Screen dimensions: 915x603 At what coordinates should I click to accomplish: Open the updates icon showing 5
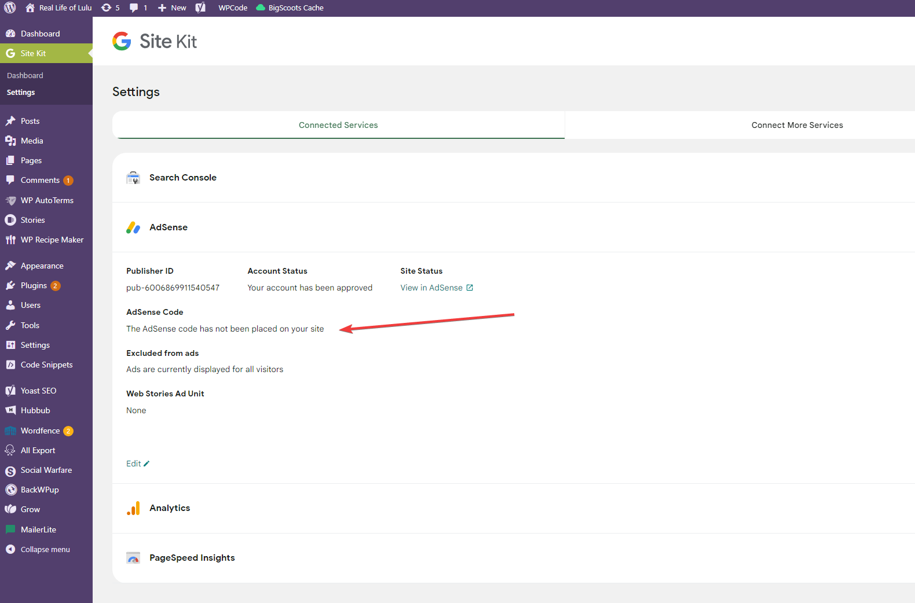click(x=110, y=8)
